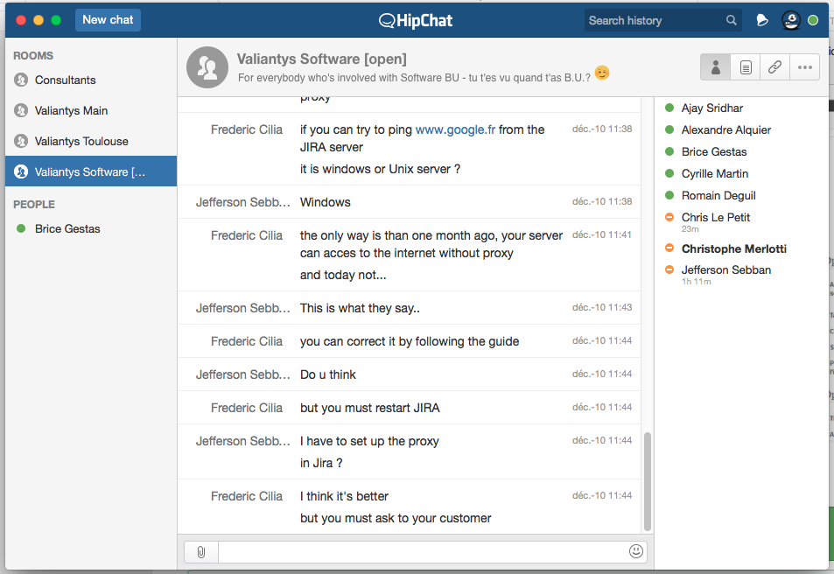The height and width of the screenshot is (574, 834).
Task: Open chat with Brice Gestas under People
Action: 91,228
